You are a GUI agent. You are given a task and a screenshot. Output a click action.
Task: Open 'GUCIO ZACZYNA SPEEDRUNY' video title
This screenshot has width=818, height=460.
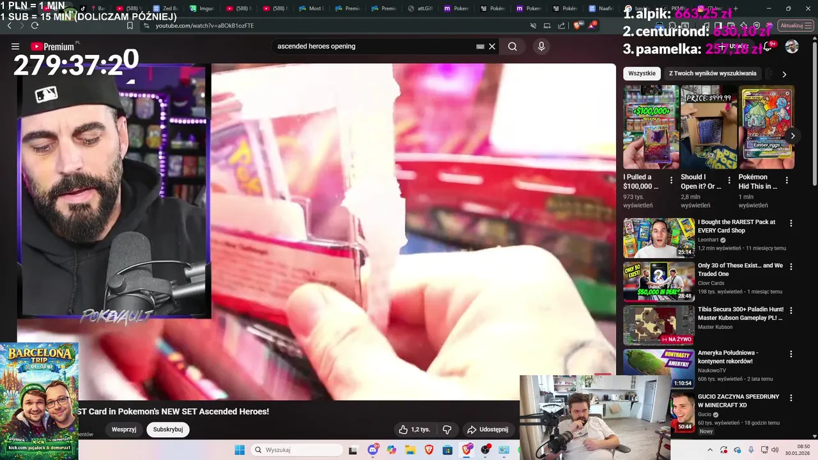pos(738,401)
